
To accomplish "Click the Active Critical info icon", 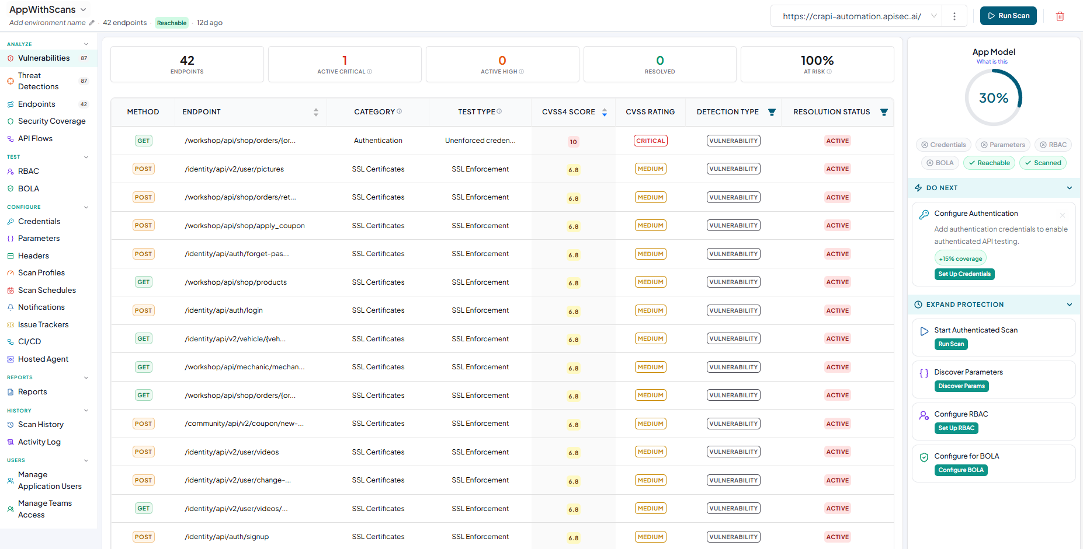I will [370, 72].
